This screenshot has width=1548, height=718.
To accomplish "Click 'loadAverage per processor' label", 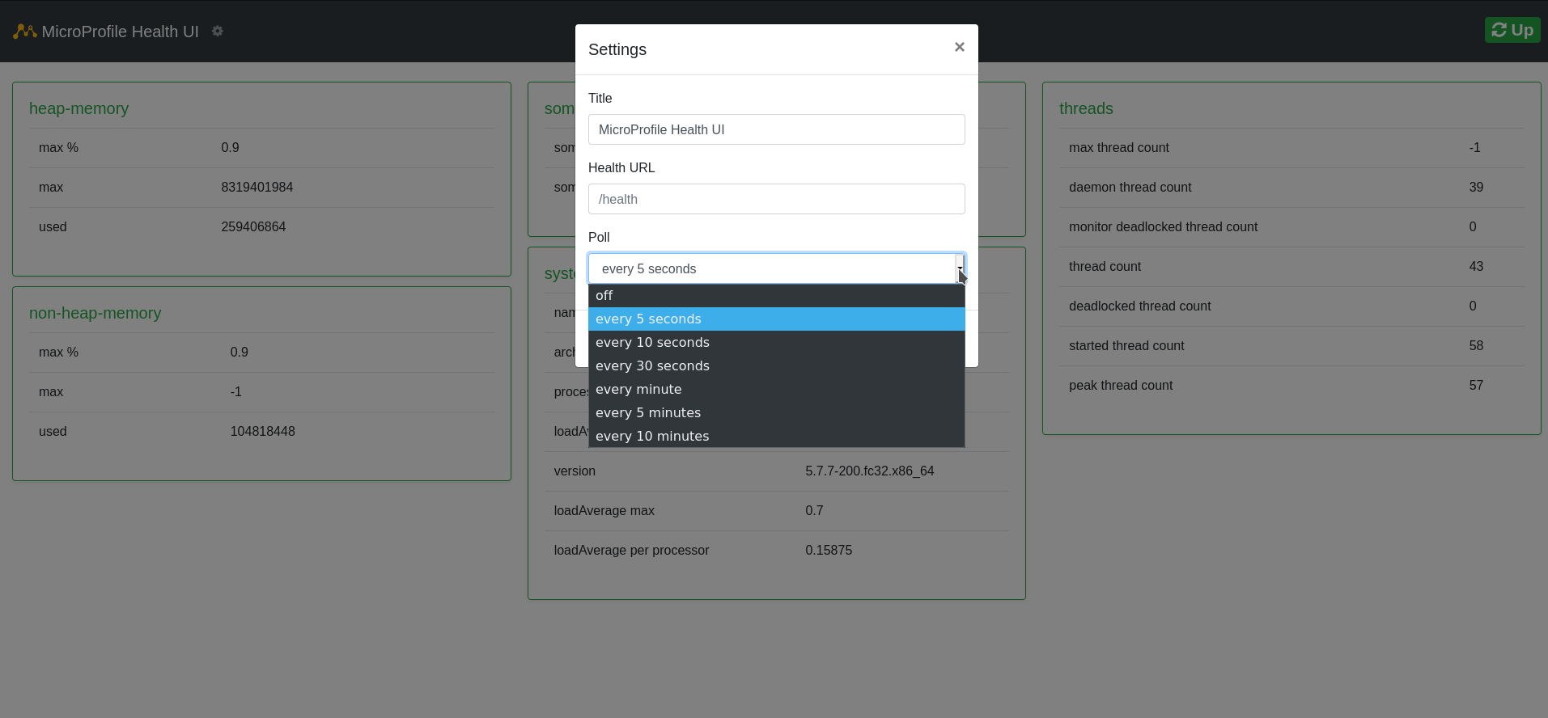I will point(631,551).
